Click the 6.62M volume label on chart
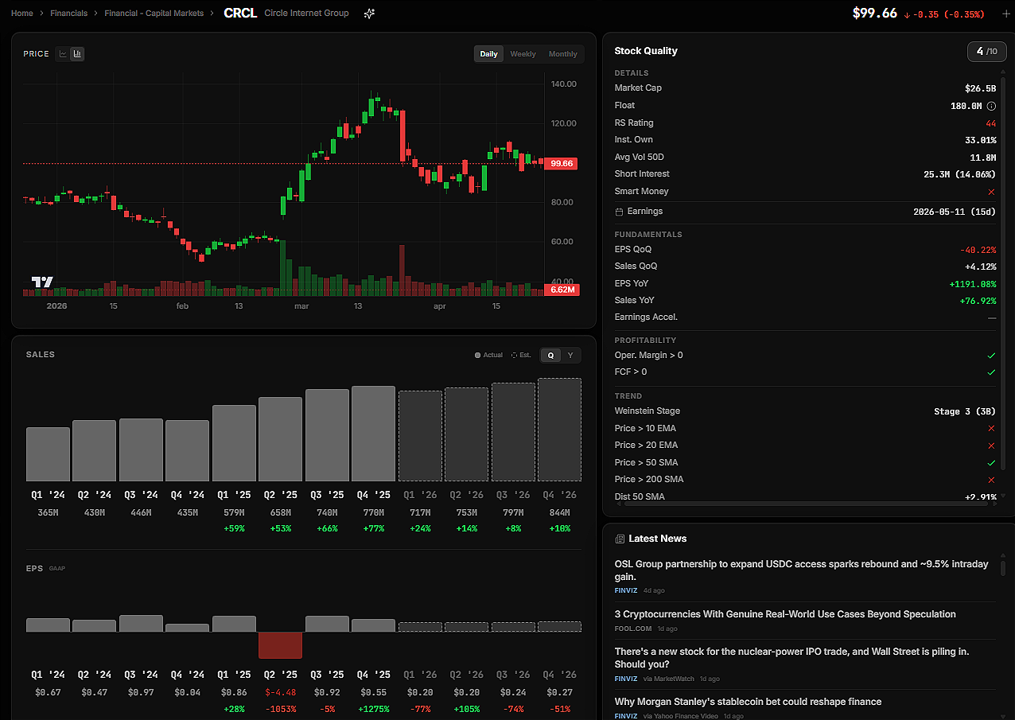Screen dimensions: 1015x720 click(562, 290)
